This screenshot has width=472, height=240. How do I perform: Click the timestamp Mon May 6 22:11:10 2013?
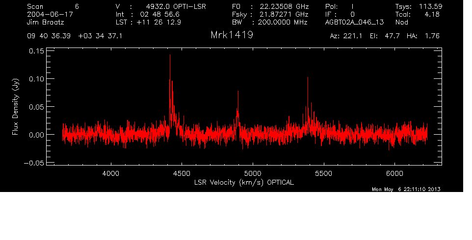[406, 189]
